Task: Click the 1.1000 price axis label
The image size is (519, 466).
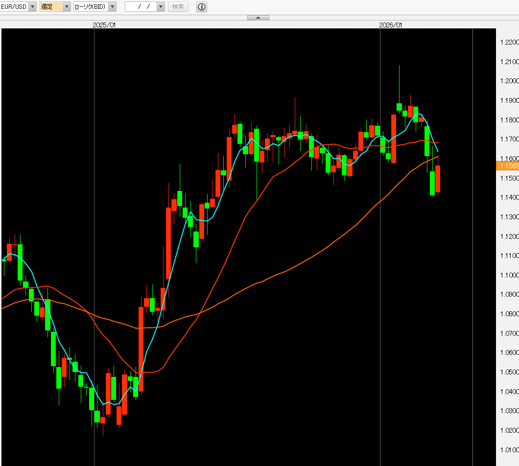Action: [x=509, y=275]
